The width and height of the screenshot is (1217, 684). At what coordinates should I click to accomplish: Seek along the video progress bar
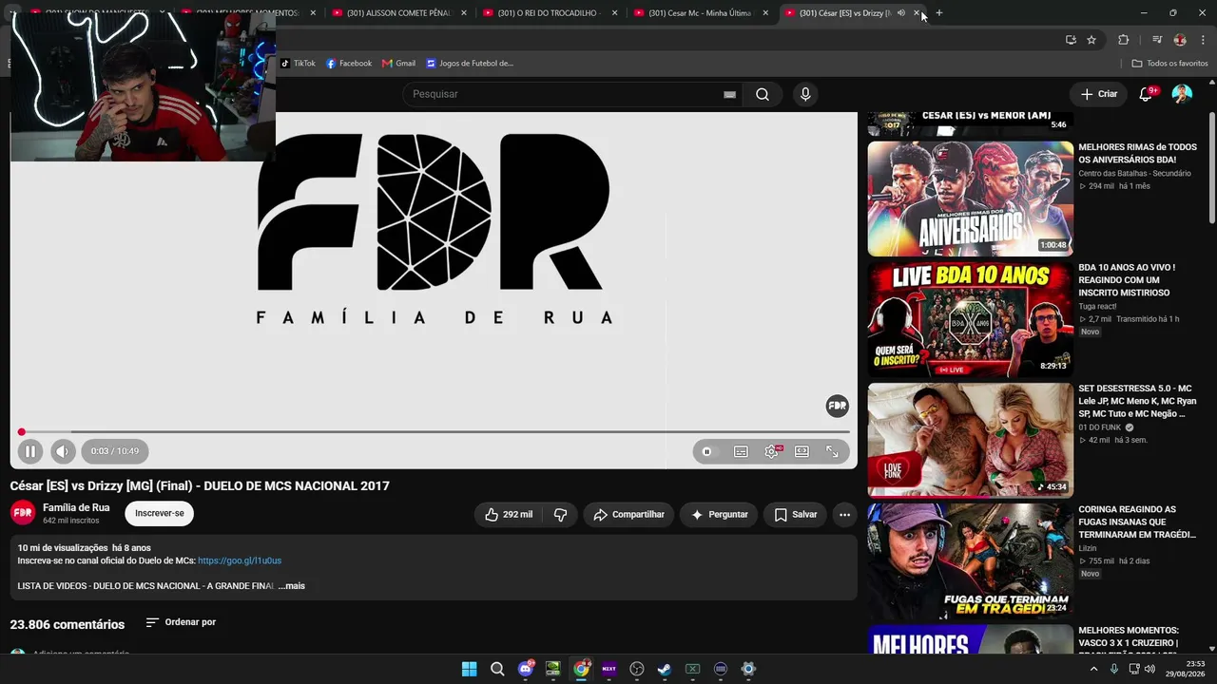click(x=434, y=432)
